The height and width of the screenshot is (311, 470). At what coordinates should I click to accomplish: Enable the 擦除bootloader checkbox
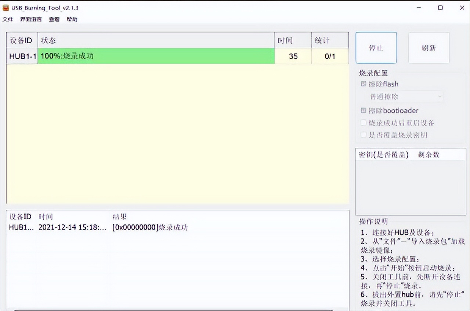pos(363,110)
